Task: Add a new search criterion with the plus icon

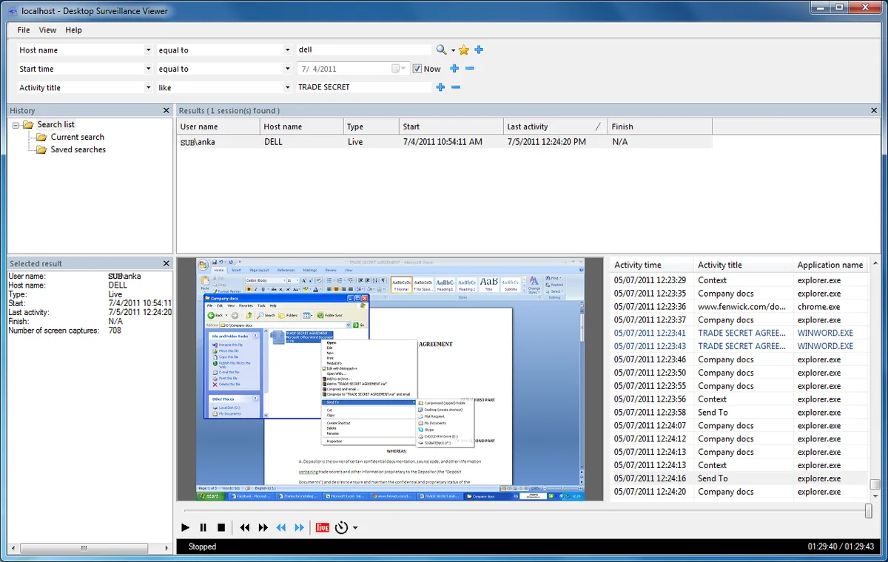Action: tap(478, 50)
